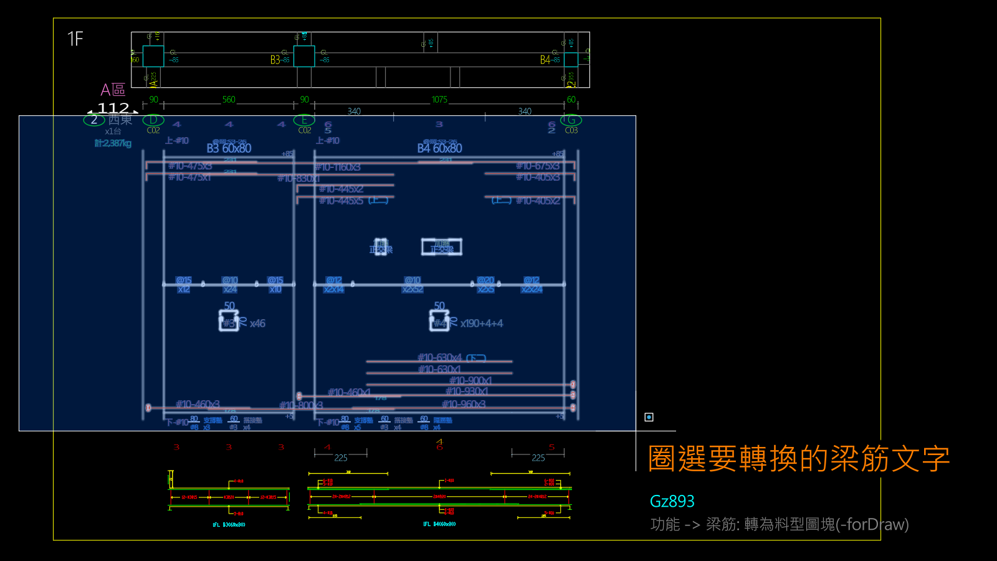Click the green grid bubble G

click(x=571, y=120)
